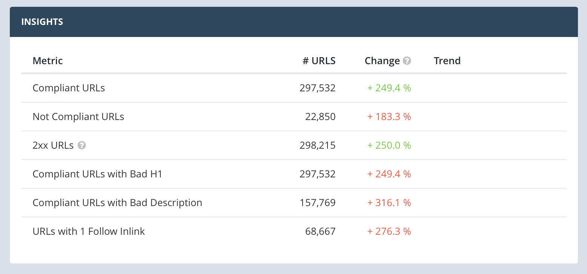The image size is (587, 274).
Task: Click the help icon beside Change header
Action: [407, 61]
